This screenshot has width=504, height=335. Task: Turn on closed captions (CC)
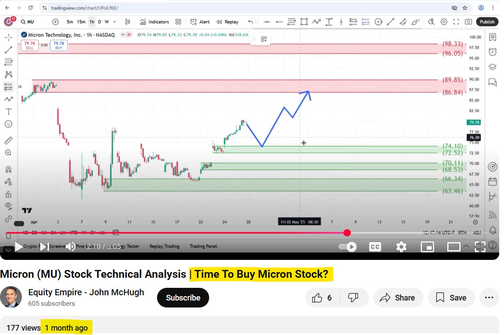[x=375, y=246]
